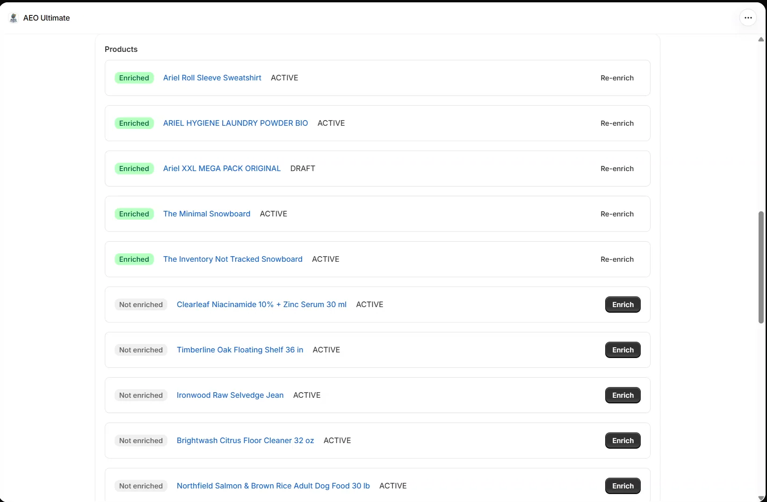Enrich the Brightwash Citrus Floor Cleaner
The height and width of the screenshot is (502, 767).
coord(622,441)
